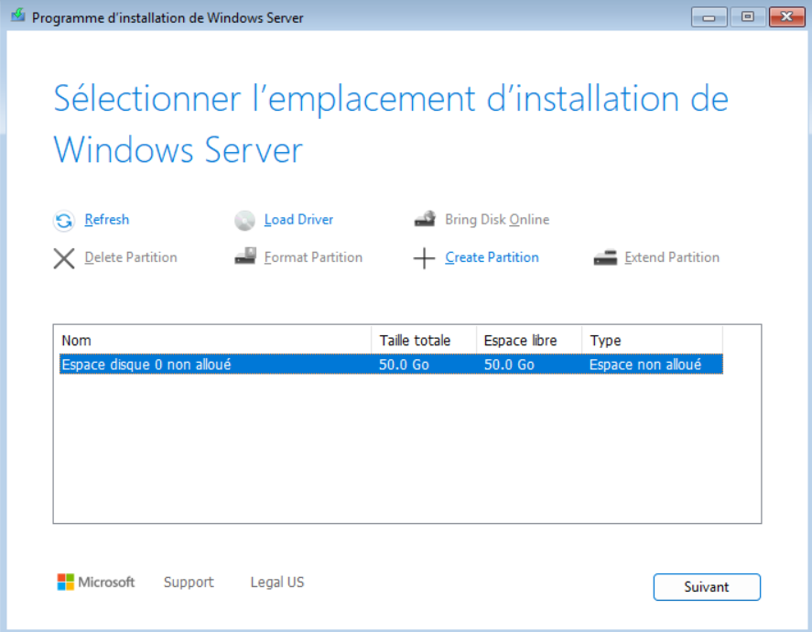The height and width of the screenshot is (632, 812).
Task: Open the Support link
Action: click(189, 583)
